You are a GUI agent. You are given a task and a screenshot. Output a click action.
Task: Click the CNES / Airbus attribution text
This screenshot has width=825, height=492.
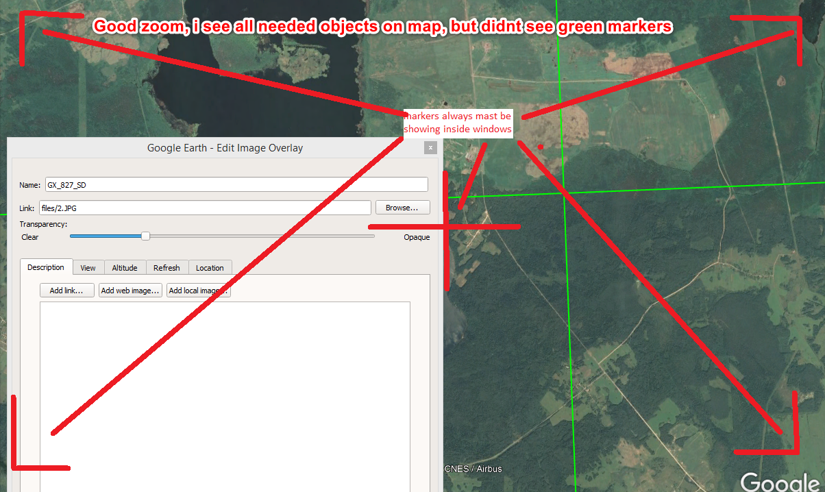[471, 469]
